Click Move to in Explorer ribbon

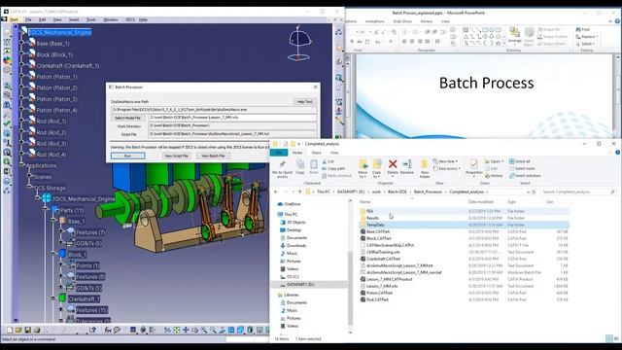click(x=363, y=168)
